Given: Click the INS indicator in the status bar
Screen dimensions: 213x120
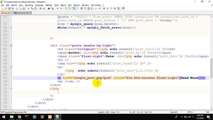Looking at the screenshot, I should pyautogui.click(x=207, y=112).
